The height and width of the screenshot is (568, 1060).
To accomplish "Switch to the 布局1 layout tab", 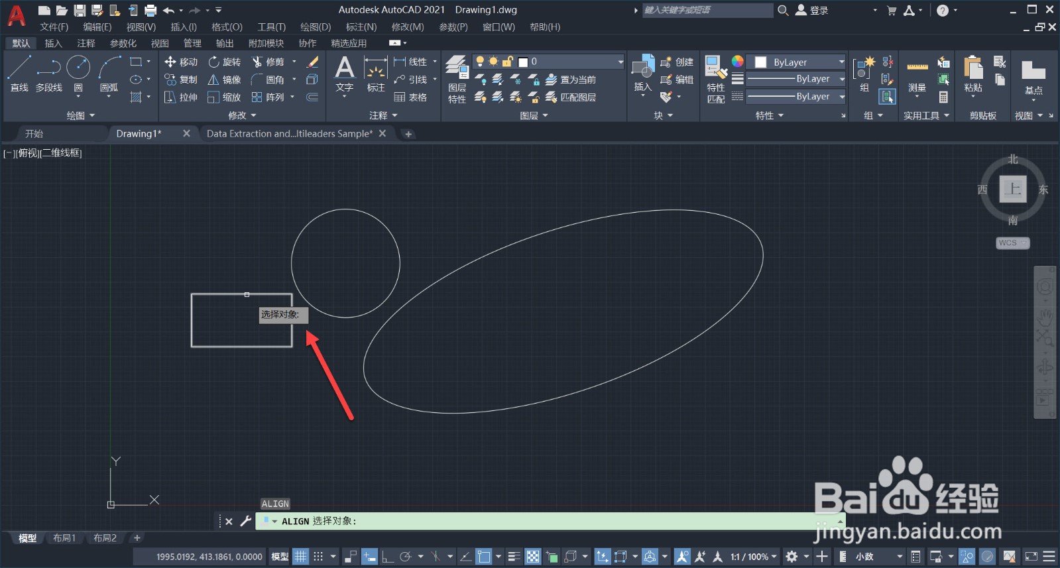I will tap(64, 538).
